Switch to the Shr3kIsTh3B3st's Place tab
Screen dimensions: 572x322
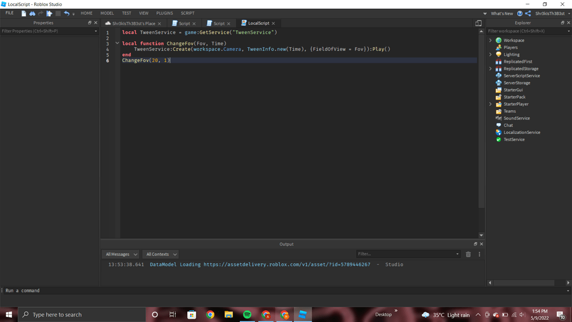point(133,23)
